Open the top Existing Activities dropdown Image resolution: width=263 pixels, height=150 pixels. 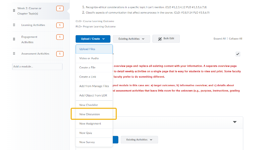131,39
